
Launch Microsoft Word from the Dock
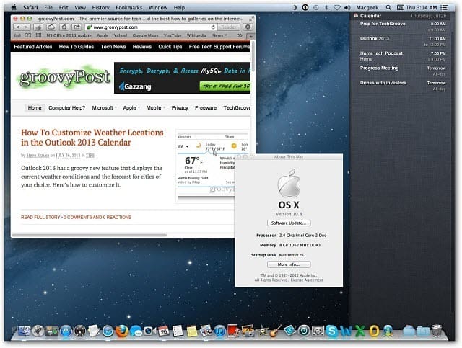tap(346, 331)
